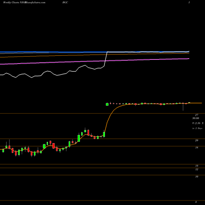Click the 'in 2 Days' label
The image size is (205, 205).
pyautogui.click(x=197, y=128)
